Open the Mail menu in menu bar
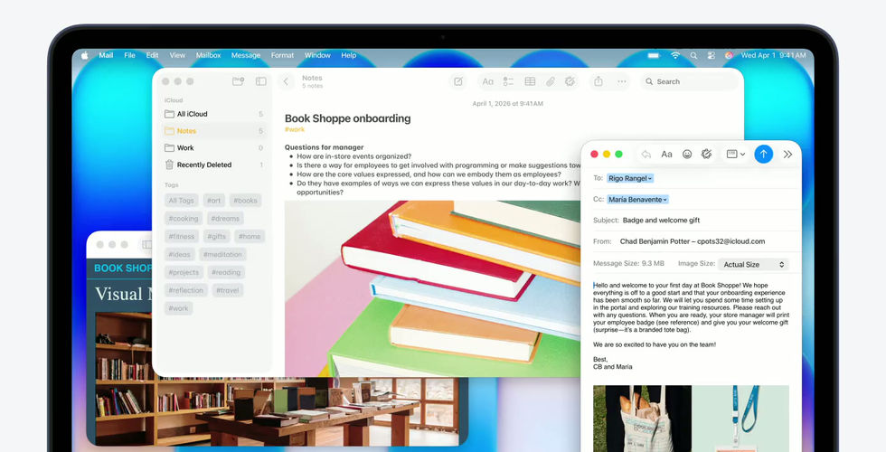The height and width of the screenshot is (452, 886). click(107, 55)
